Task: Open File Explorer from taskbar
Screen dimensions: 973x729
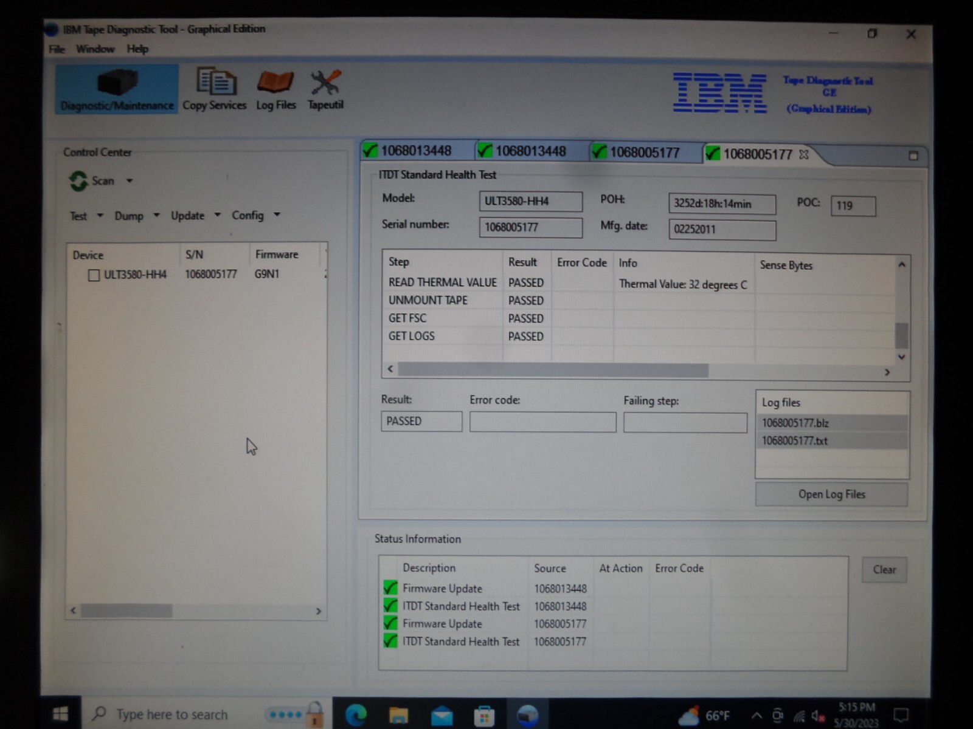Action: pyautogui.click(x=398, y=715)
